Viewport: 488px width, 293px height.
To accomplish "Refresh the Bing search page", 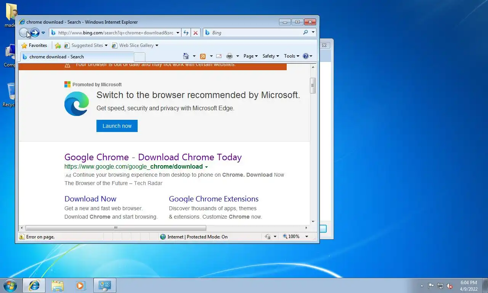I will click(x=186, y=33).
